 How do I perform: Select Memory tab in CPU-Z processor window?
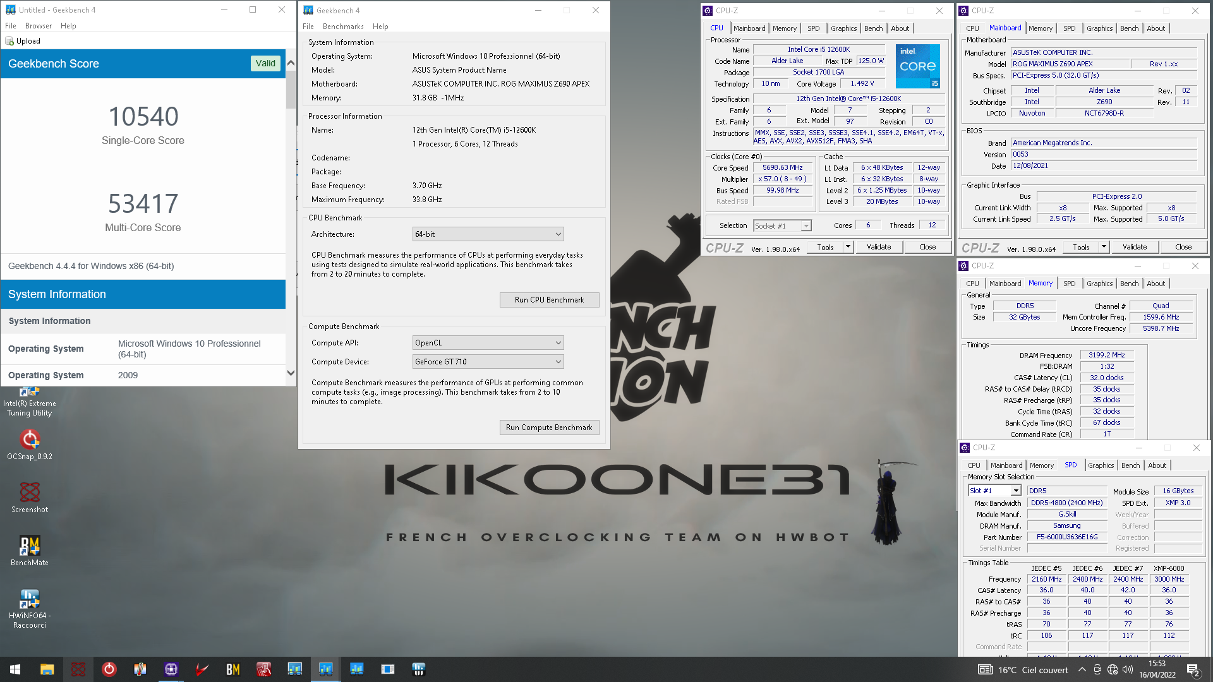(x=785, y=28)
